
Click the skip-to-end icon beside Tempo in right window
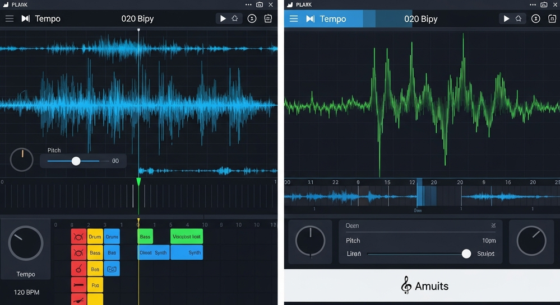coord(311,18)
